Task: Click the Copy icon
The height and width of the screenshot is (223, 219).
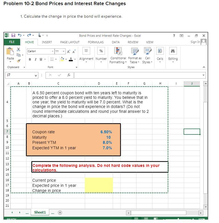Action: pos(18,55)
